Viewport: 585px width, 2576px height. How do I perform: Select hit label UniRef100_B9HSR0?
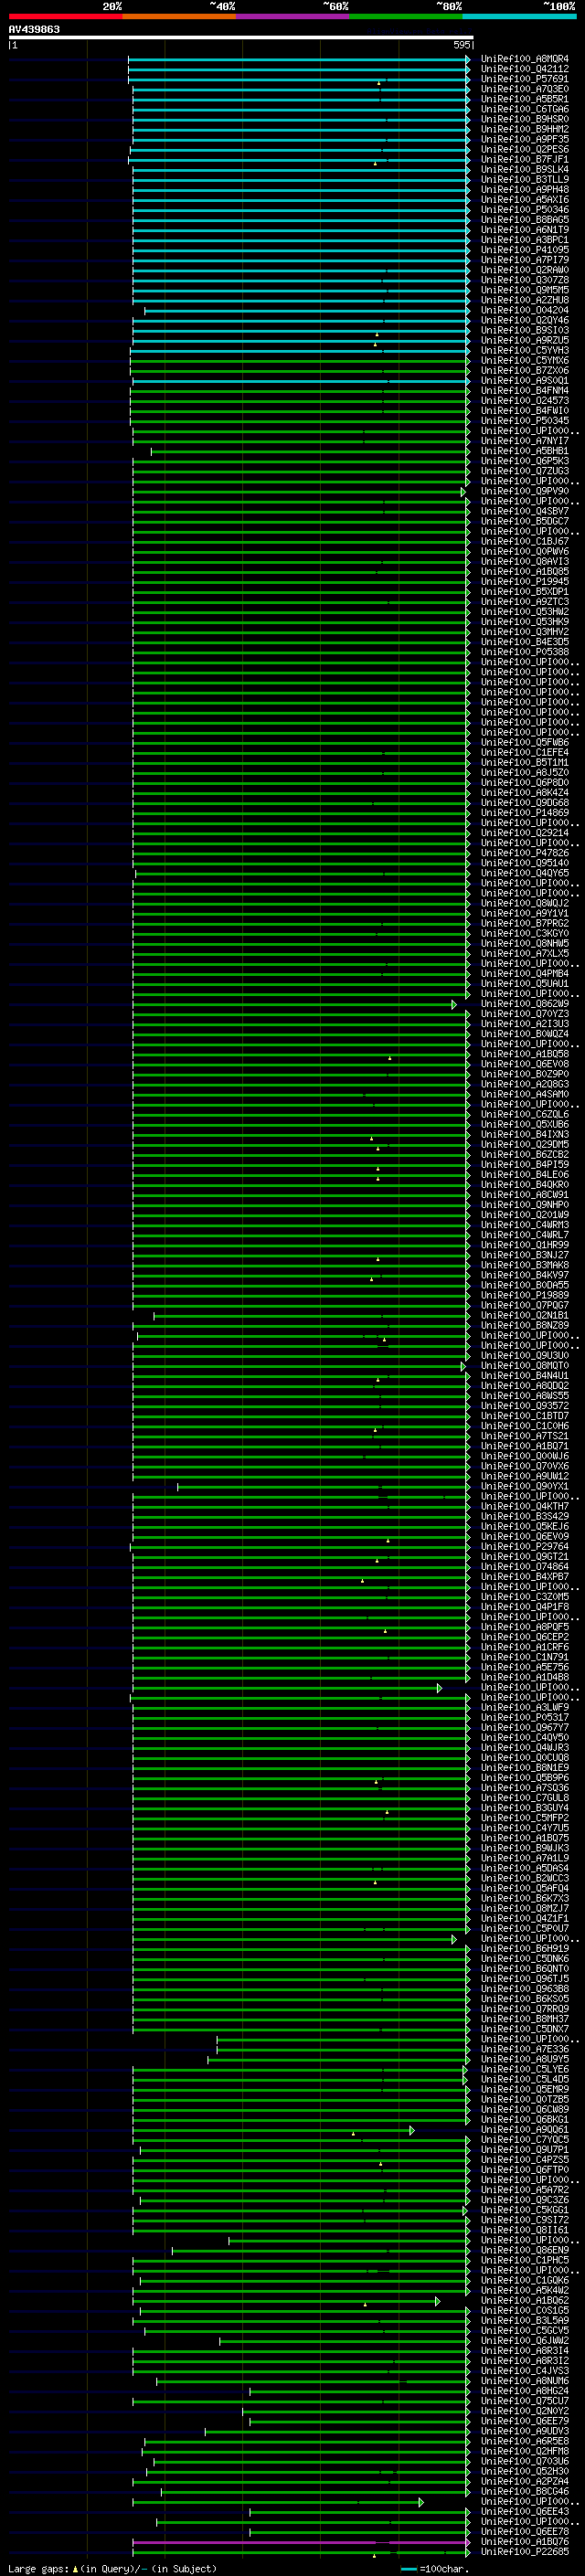(524, 119)
